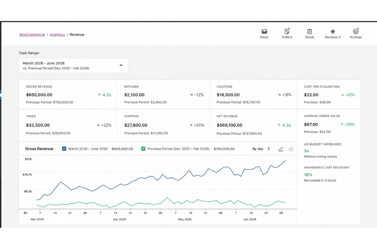Uncheck March 2026 - June 2026 legend checkbox

(x=64, y=149)
